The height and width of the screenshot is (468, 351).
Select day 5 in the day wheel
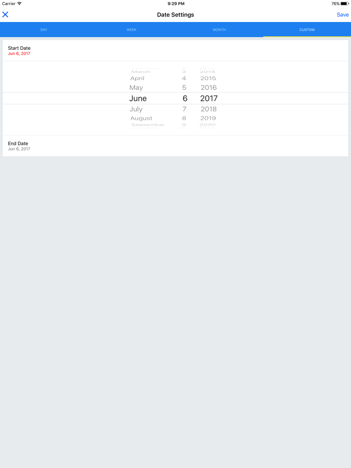click(x=184, y=88)
